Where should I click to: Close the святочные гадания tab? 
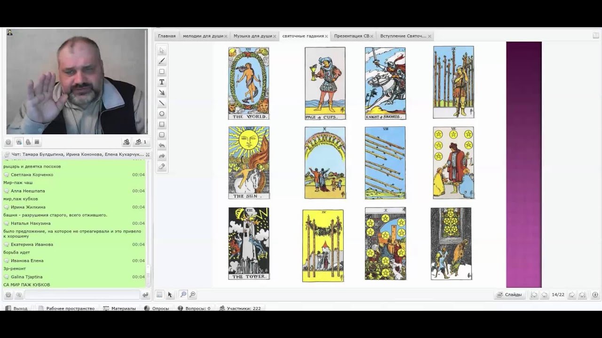coord(326,36)
